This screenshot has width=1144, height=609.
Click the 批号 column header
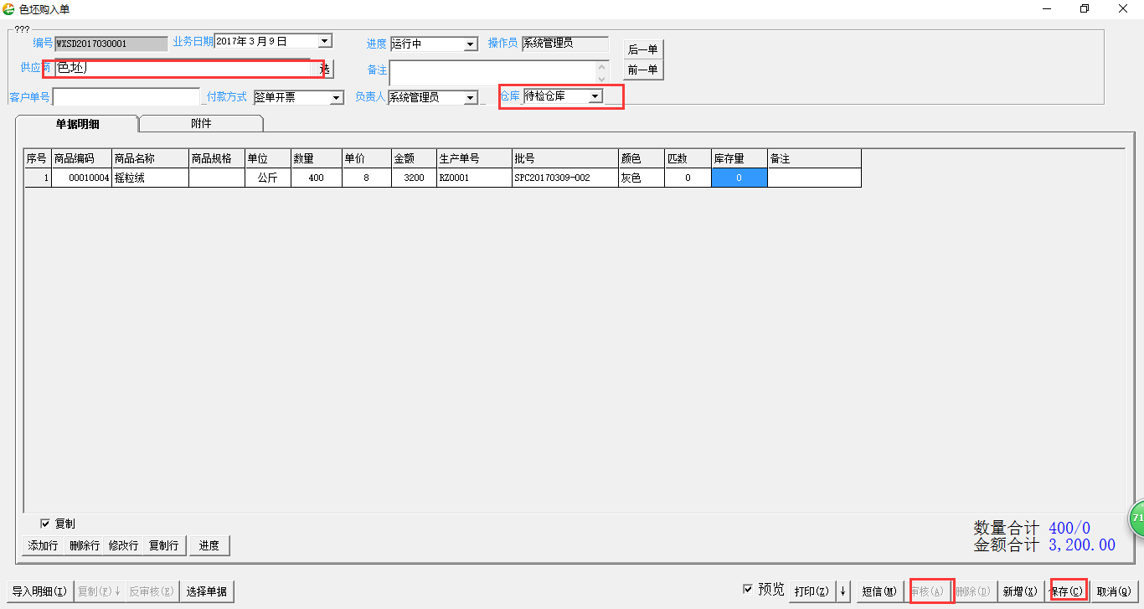pos(564,158)
